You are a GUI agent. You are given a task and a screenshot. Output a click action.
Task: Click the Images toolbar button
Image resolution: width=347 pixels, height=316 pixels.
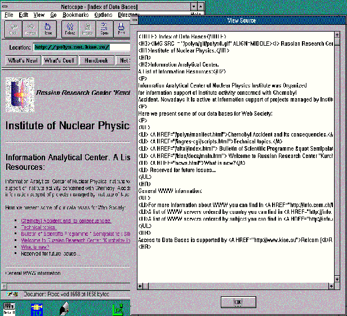(x=87, y=29)
